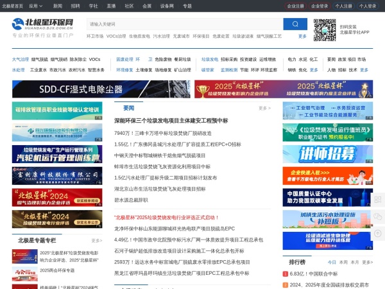The image size is (385, 289).
Task: Open the 固废处理 category link
Action: 124,59
